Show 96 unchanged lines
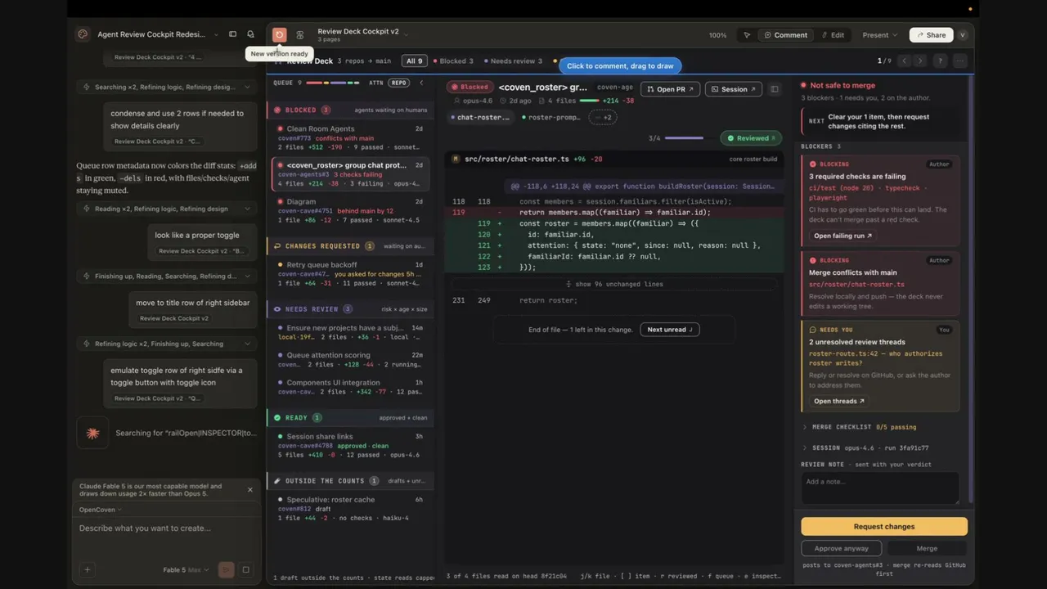Image resolution: width=1047 pixels, height=589 pixels. click(x=614, y=284)
